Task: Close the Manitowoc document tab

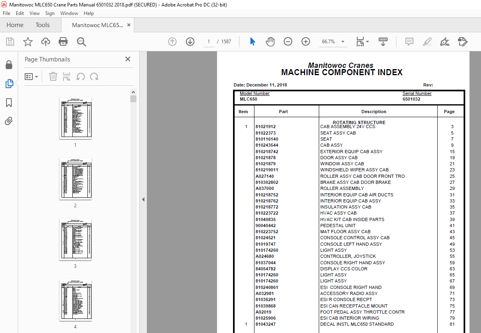Action: [129, 25]
